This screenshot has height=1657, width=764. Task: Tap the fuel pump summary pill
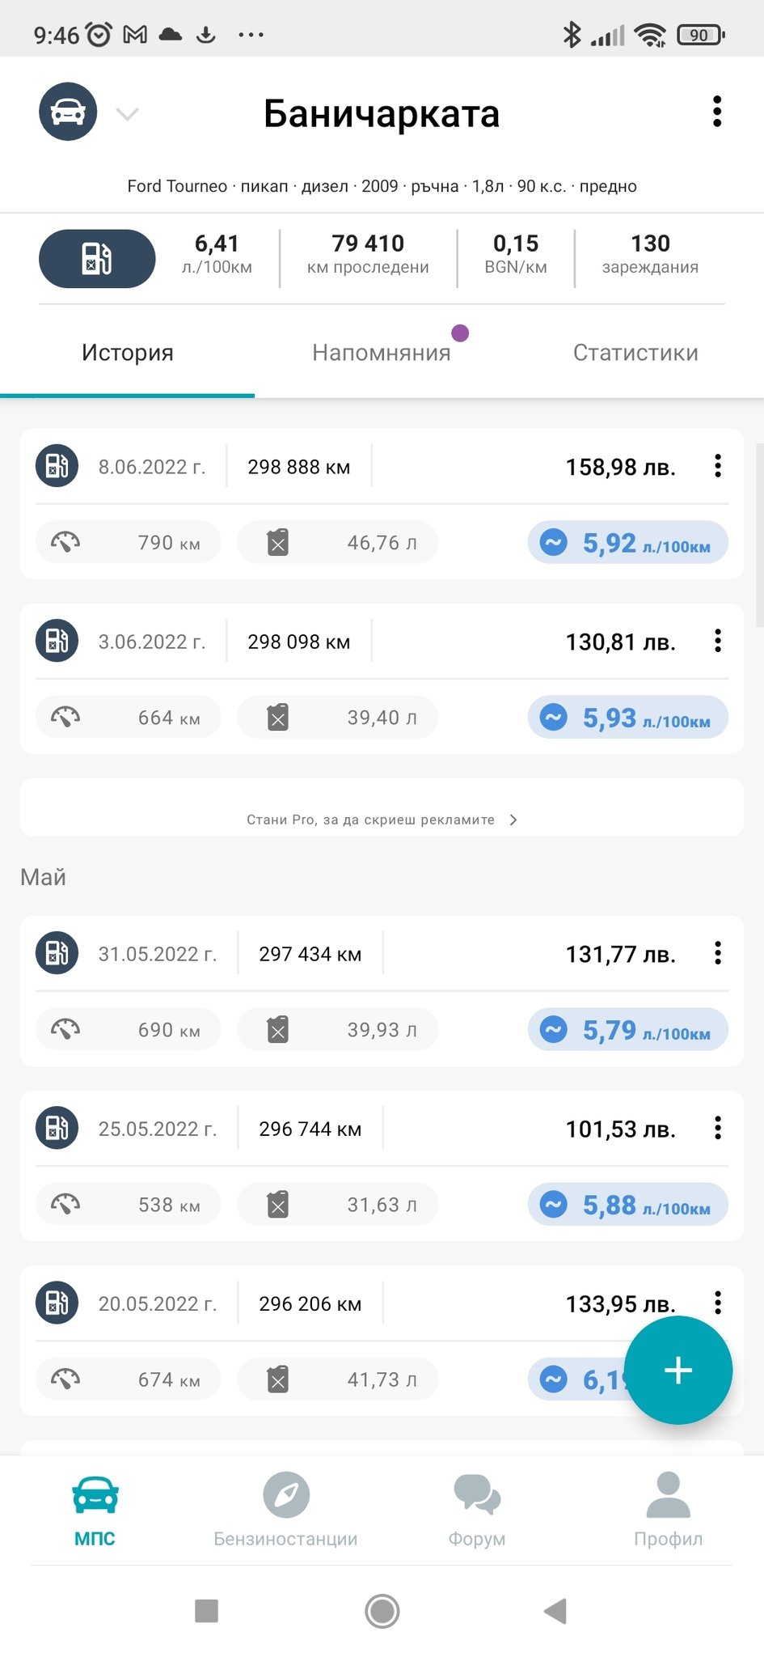coord(97,259)
